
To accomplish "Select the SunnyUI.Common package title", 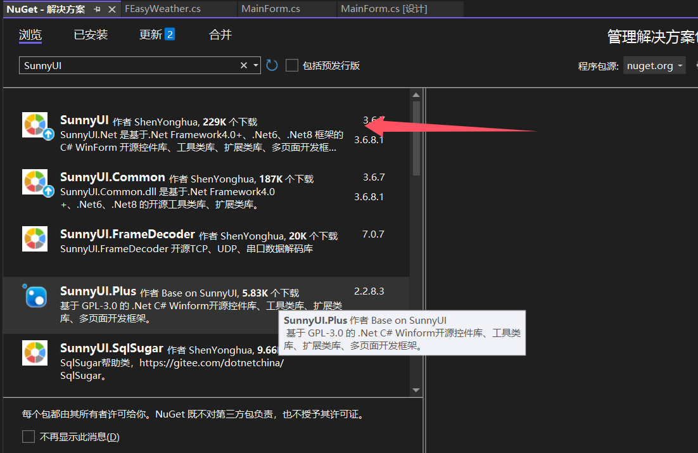I will click(x=113, y=177).
